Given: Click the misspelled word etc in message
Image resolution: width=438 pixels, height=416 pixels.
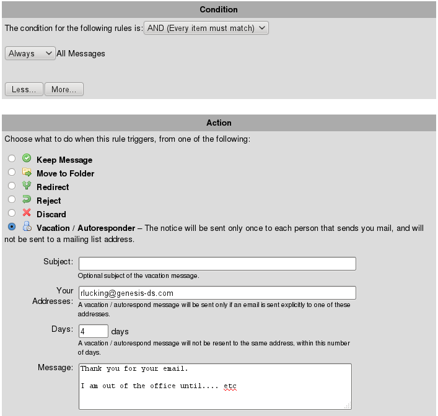Looking at the screenshot, I should 230,386.
